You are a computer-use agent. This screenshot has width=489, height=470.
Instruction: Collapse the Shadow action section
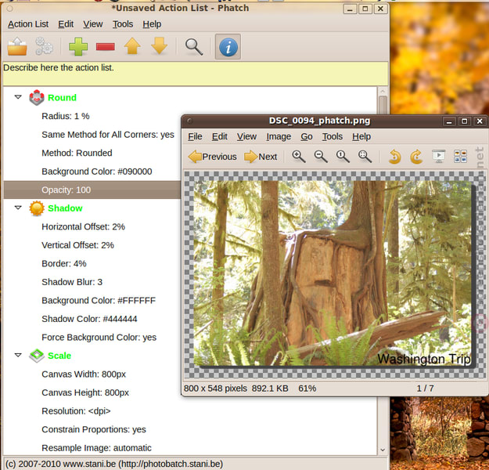coord(18,208)
